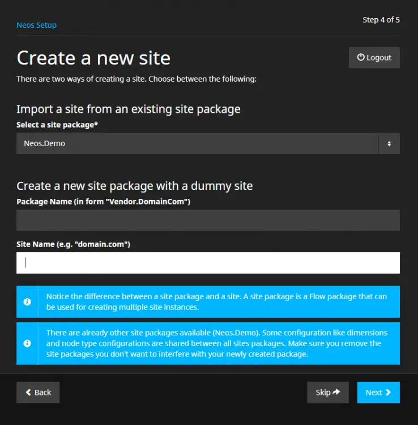Click into the Site Name text field
418x425 pixels.
pyautogui.click(x=208, y=263)
